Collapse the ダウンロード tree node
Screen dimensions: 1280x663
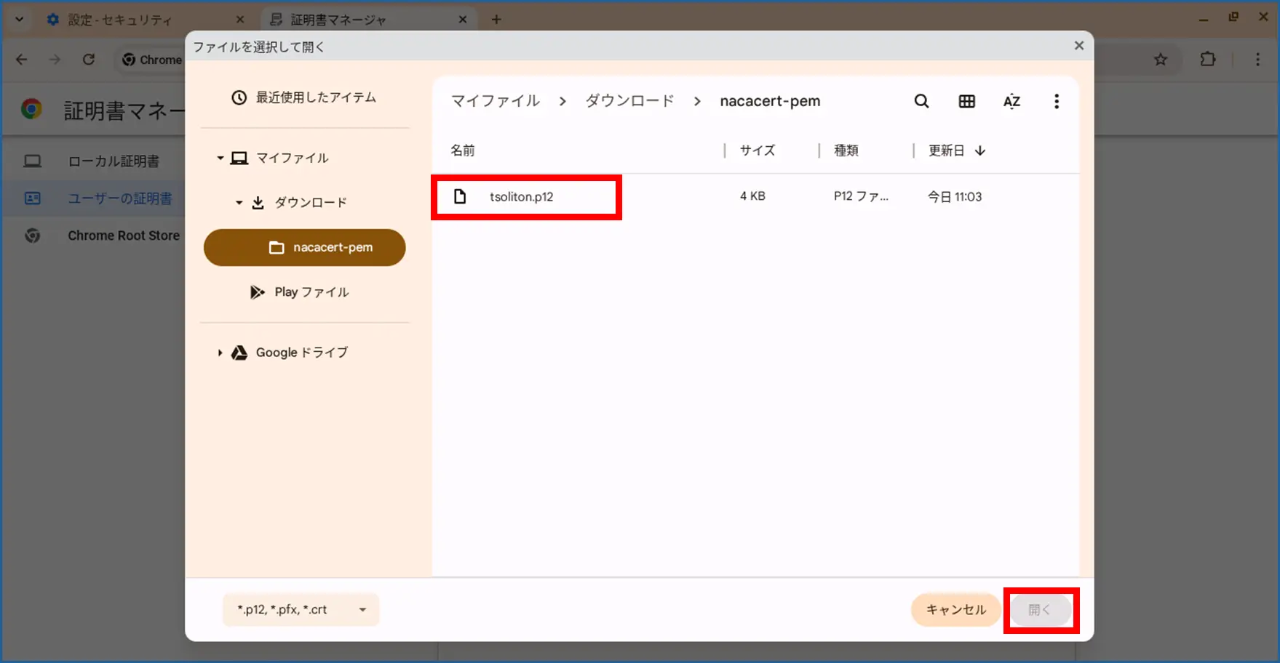(239, 202)
